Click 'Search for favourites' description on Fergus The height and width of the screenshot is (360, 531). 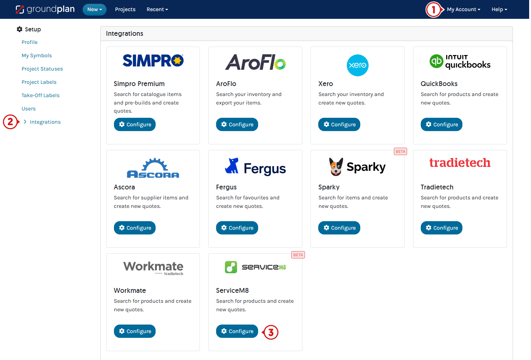[248, 202]
